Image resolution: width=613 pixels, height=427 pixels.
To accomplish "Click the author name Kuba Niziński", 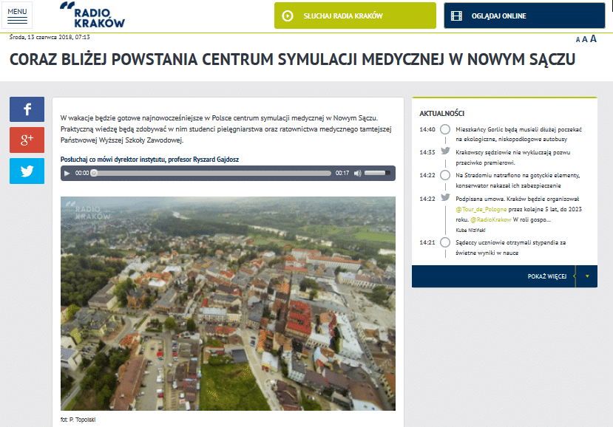I will 470,230.
